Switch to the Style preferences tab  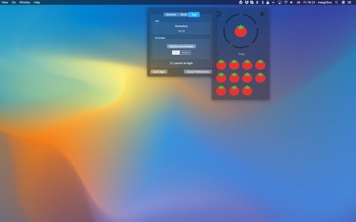coord(184,15)
